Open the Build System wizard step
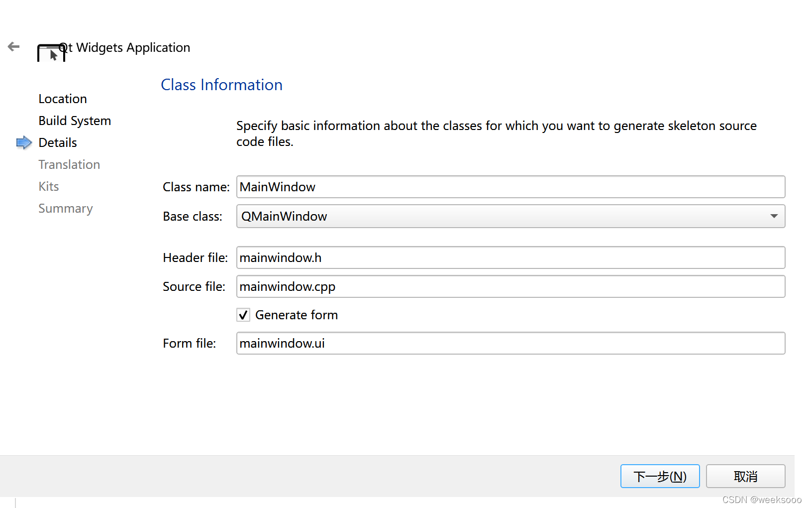Viewport: 809px width, 508px height. pyautogui.click(x=75, y=121)
